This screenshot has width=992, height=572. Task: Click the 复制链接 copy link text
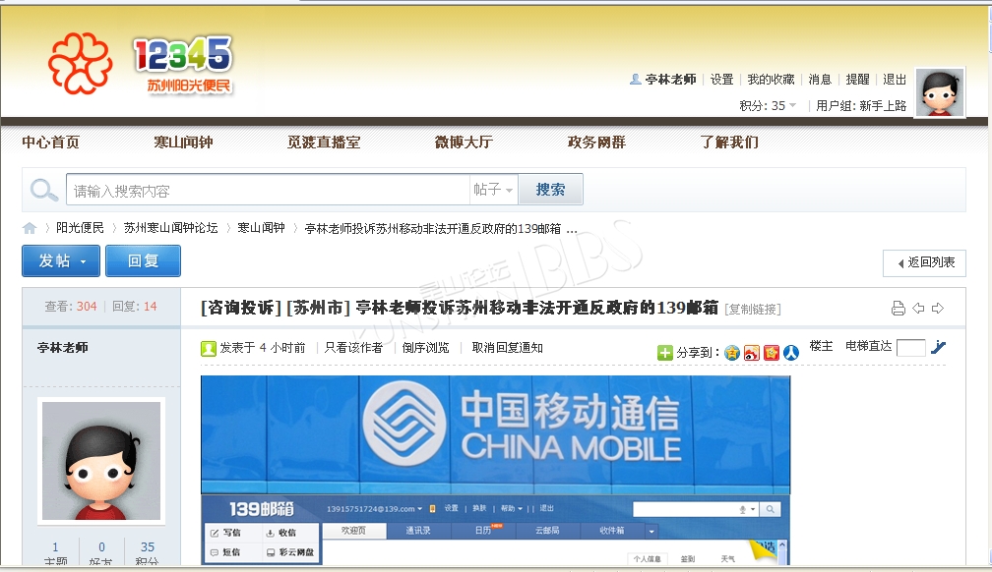(x=753, y=309)
